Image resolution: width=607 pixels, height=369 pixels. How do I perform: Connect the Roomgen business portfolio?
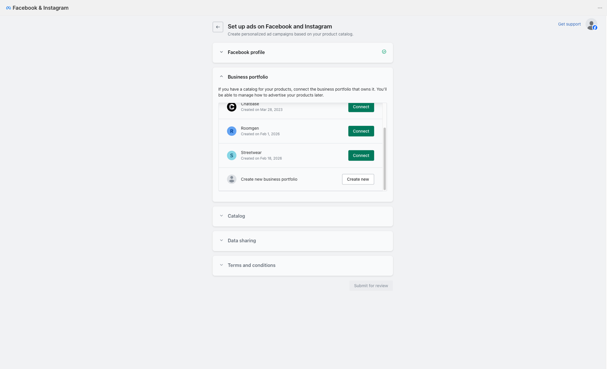coord(361,131)
